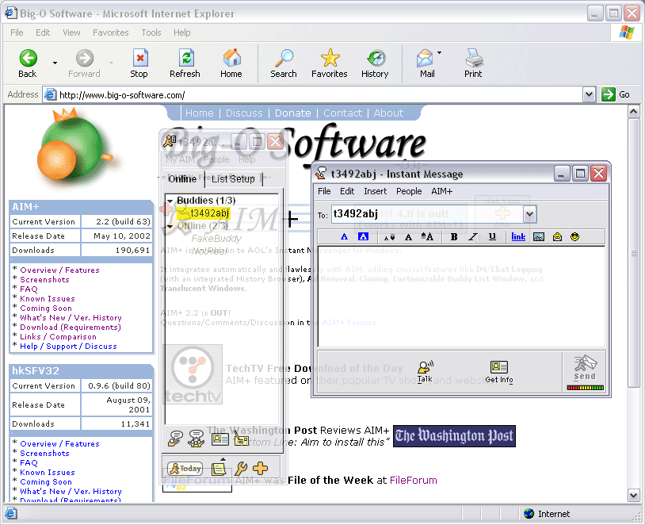Open the AIM+ menu in Instant Message window

[442, 191]
